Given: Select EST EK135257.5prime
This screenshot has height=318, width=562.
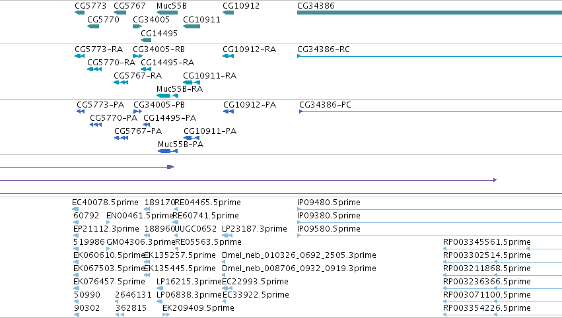Looking at the screenshot, I should pos(180,255).
